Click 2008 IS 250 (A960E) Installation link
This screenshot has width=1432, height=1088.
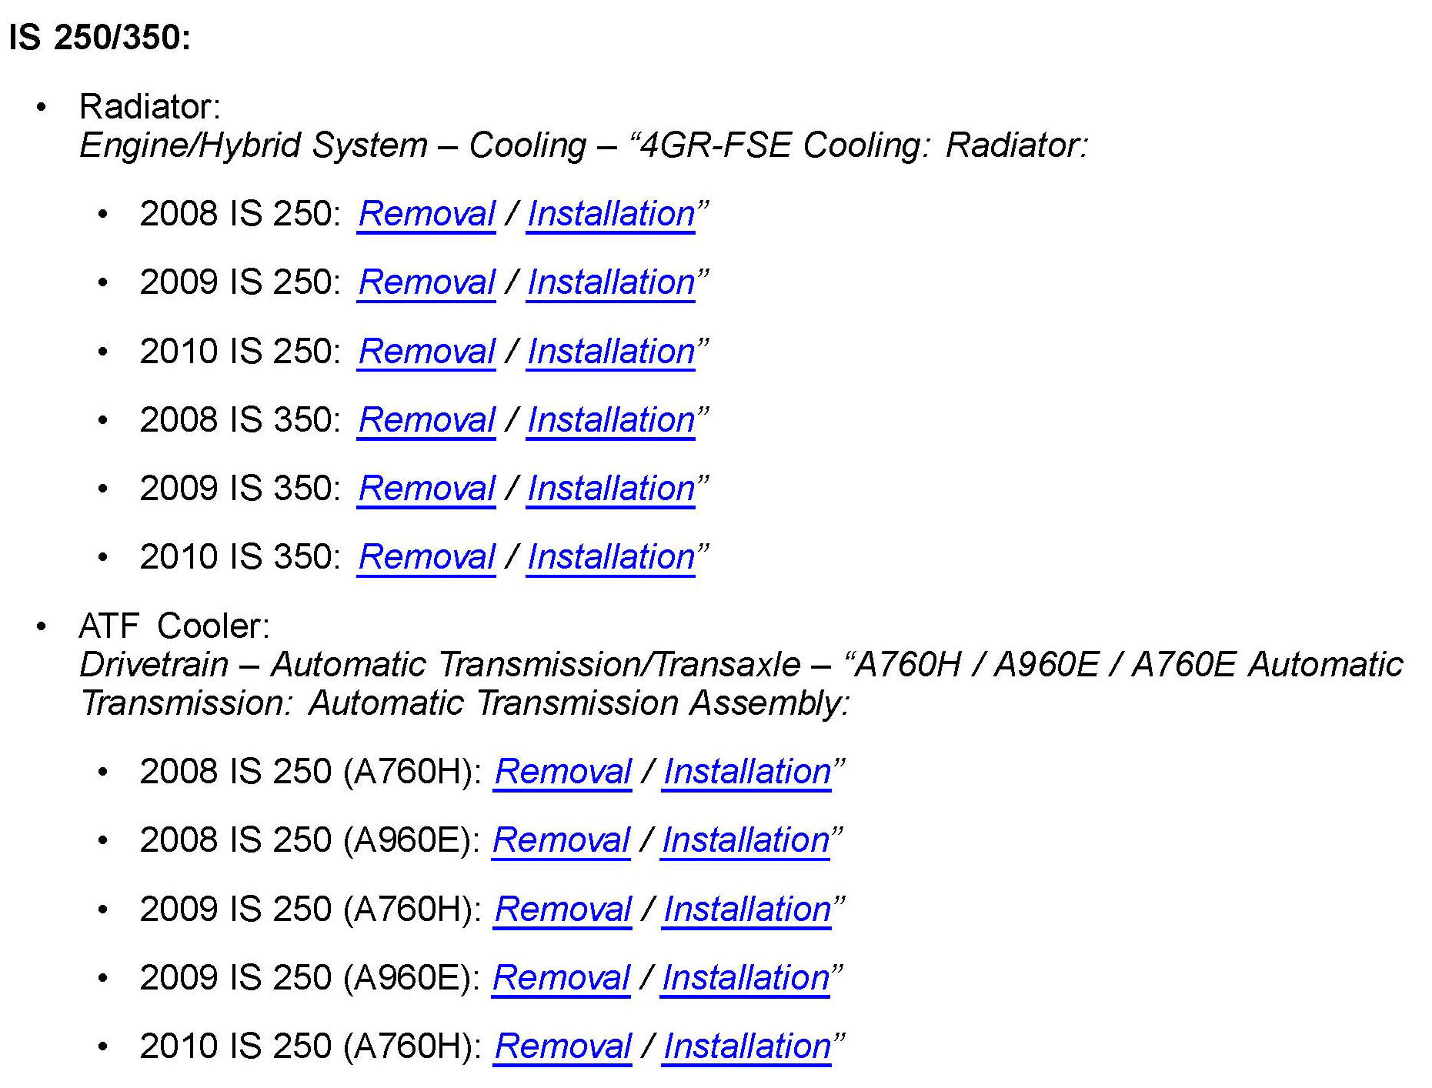746,840
